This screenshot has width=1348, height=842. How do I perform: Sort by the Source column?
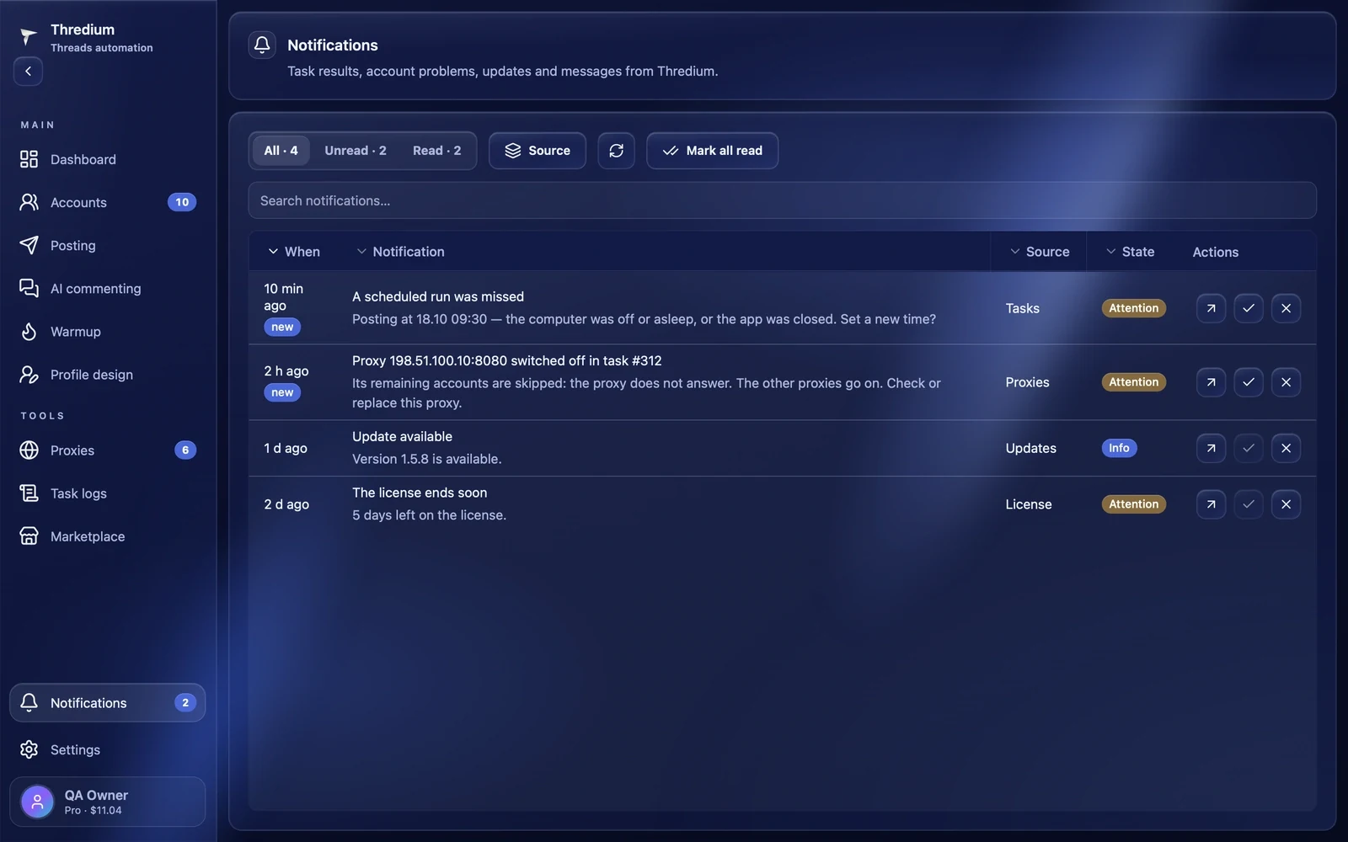tap(1040, 252)
